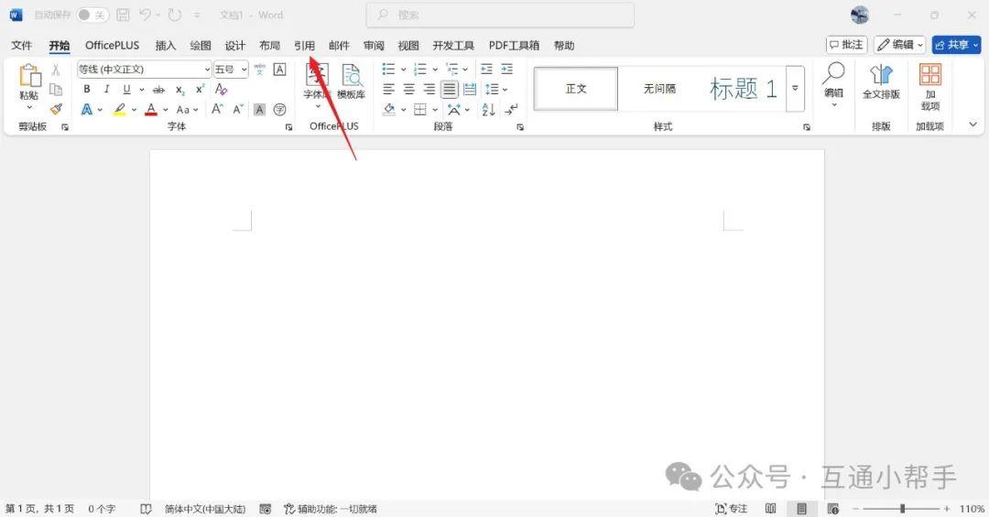Open the 引用 References tab
Viewport: 989px width, 517px height.
[x=304, y=46]
